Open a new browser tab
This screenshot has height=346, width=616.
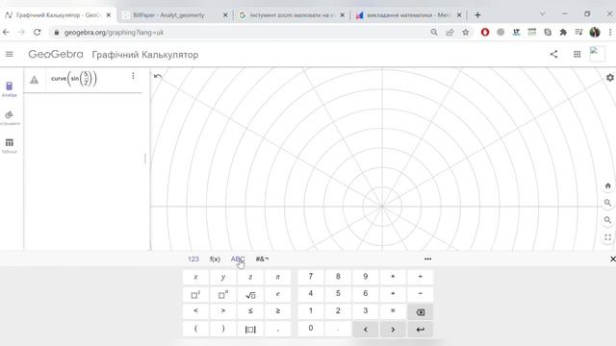pos(477,15)
